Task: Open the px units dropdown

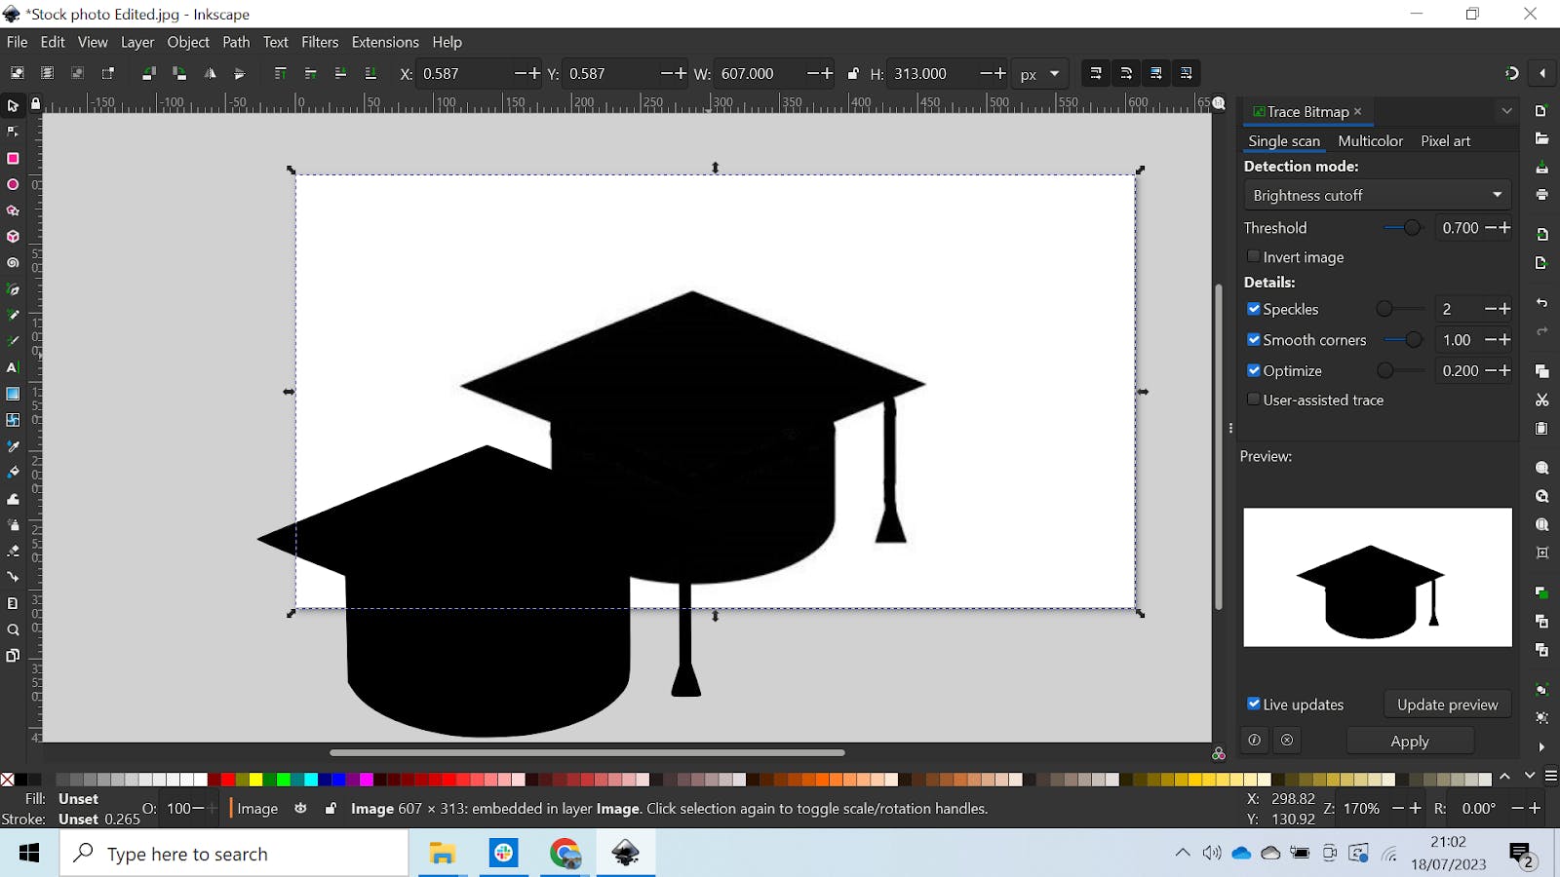Action: (1039, 74)
